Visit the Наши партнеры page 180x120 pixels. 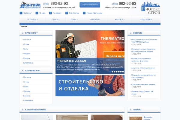(x=94, y=13)
